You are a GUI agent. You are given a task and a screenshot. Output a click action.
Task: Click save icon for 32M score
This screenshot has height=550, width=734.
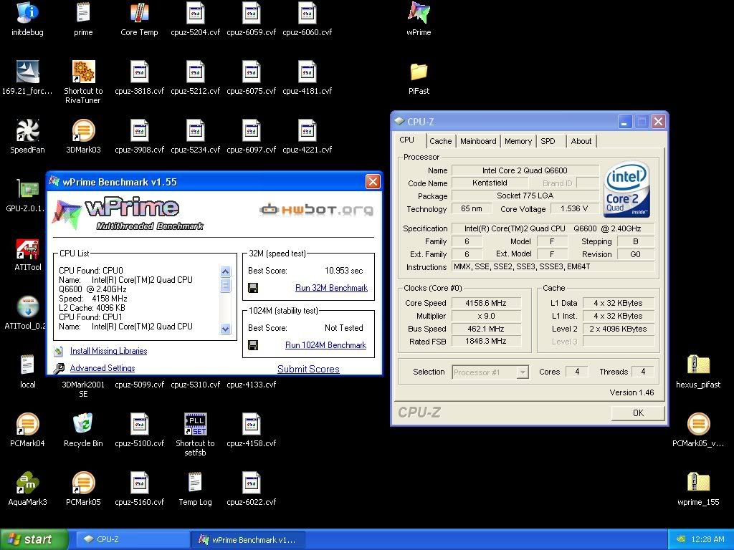pos(253,288)
